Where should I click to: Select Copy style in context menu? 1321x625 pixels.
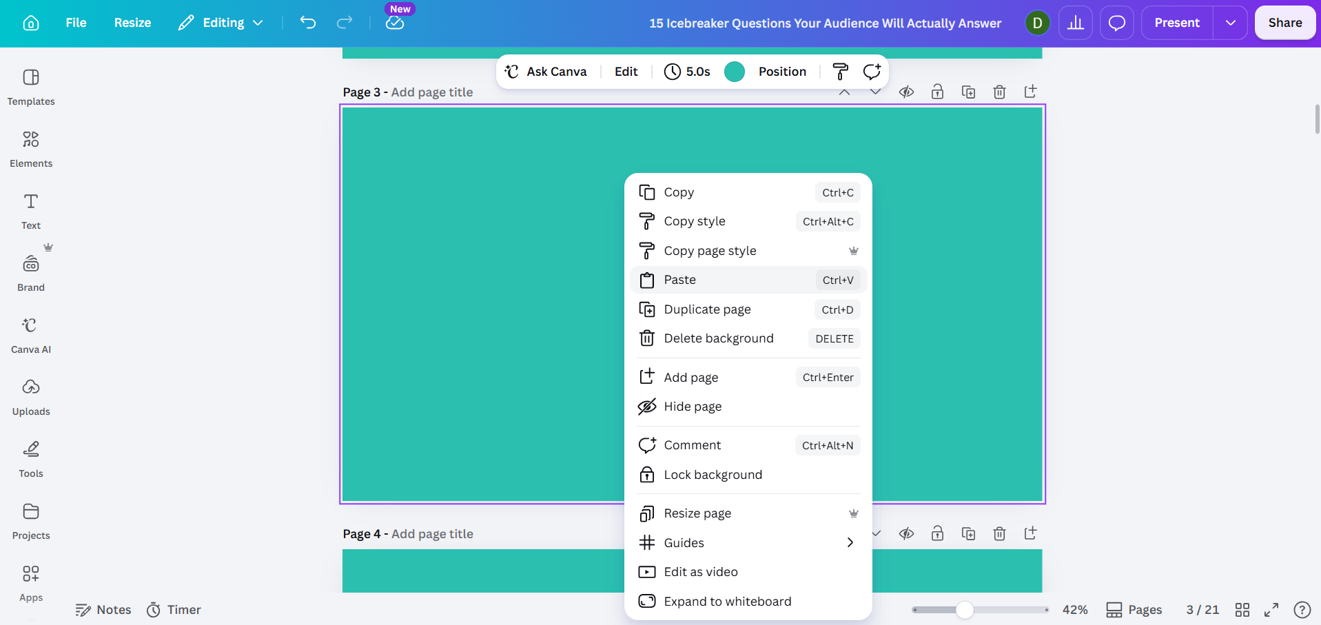[748, 221]
